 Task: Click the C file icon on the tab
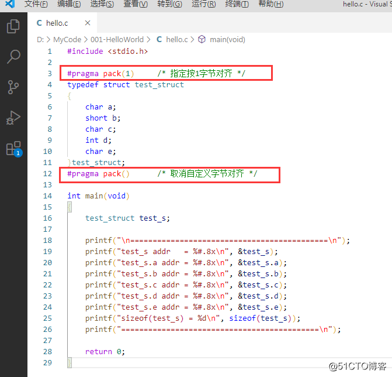click(39, 23)
